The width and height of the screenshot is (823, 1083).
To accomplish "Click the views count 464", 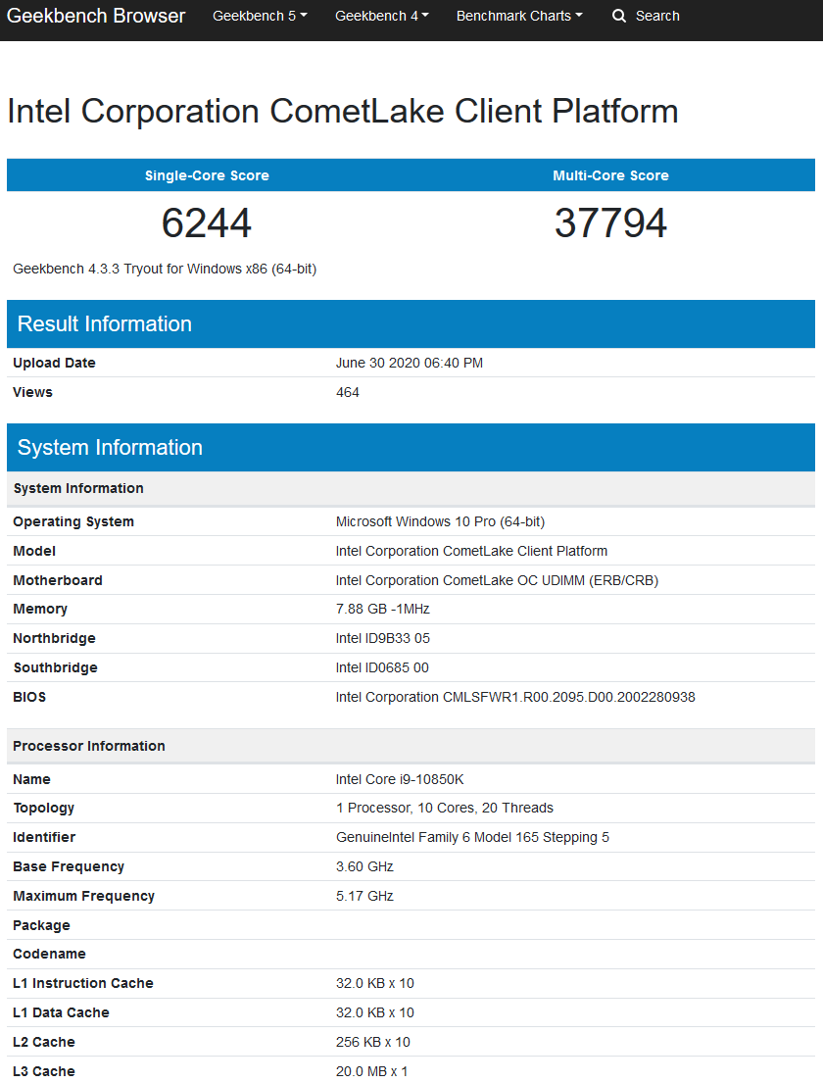I will coord(347,392).
